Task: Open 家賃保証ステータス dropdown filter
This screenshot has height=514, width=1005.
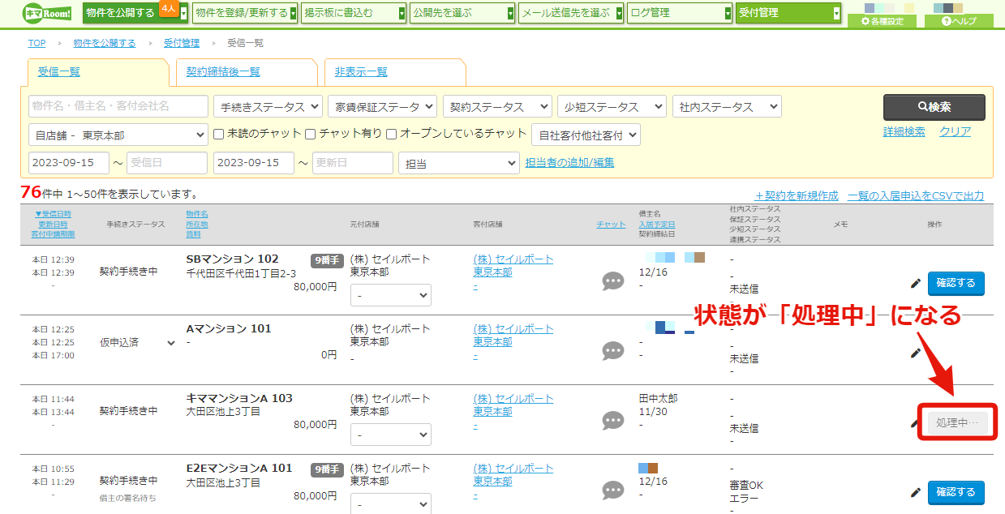Action: (382, 107)
